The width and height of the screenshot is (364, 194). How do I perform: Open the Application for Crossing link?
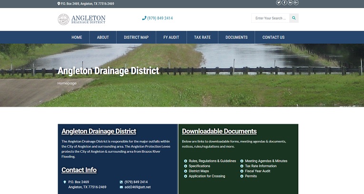tap(207, 176)
